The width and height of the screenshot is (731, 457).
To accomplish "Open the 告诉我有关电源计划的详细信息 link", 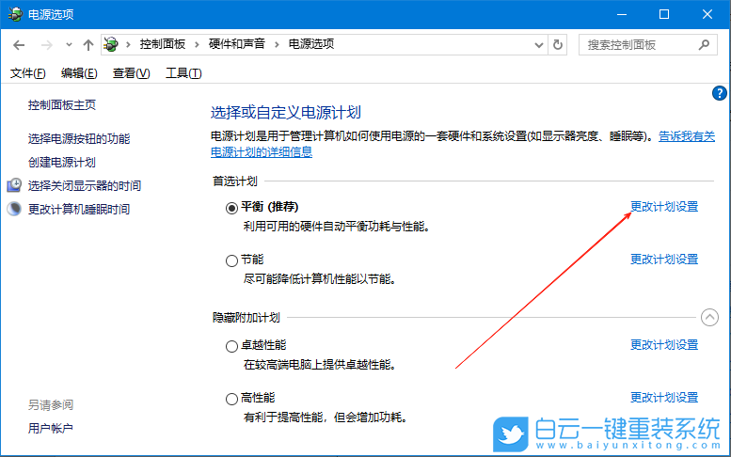I will pos(262,152).
